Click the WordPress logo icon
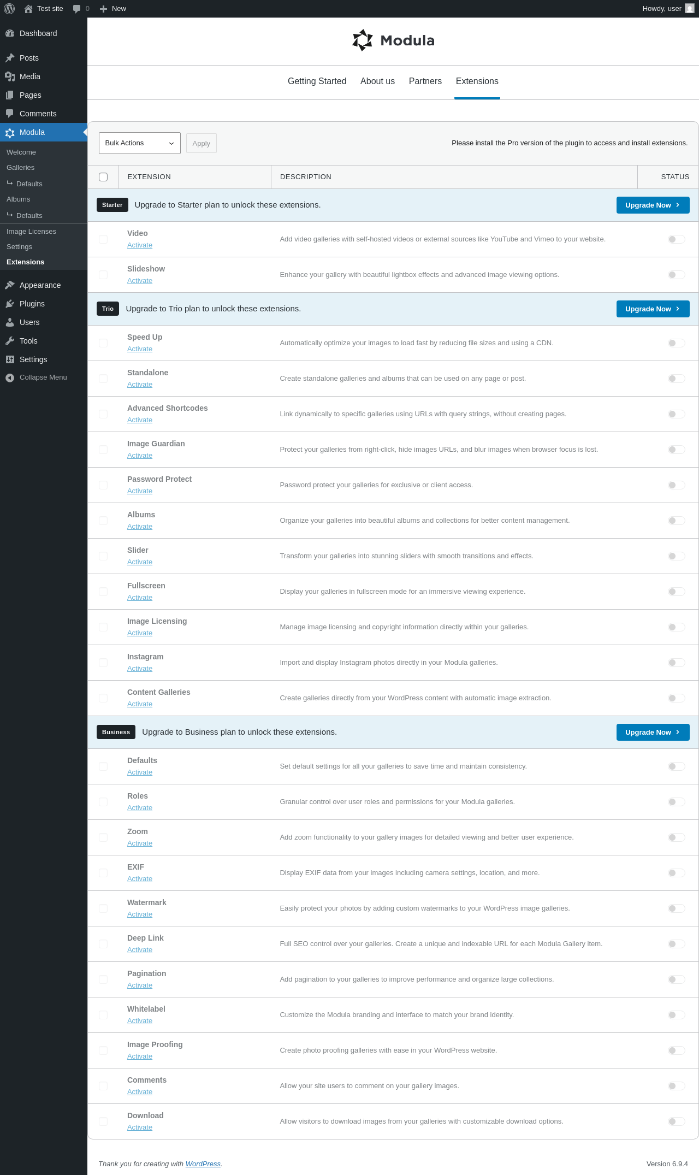Viewport: 699px width, 1175px height. pos(9,9)
